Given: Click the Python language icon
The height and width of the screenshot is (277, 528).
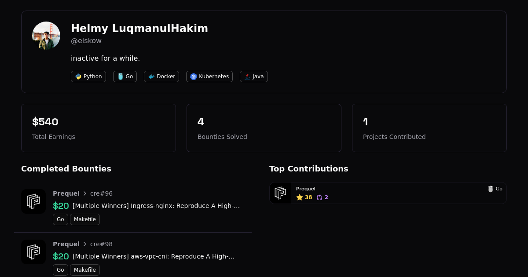Looking at the screenshot, I should point(78,77).
